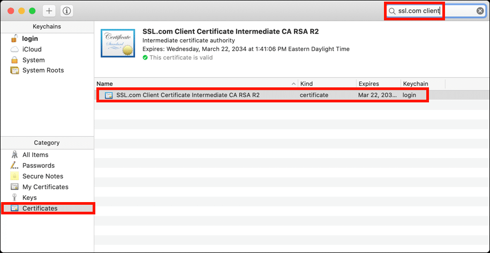490x253 pixels.
Task: Clear the search field with the X icon
Action: 480,11
